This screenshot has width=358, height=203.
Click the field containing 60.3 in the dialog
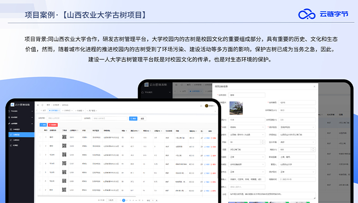point(297,110)
